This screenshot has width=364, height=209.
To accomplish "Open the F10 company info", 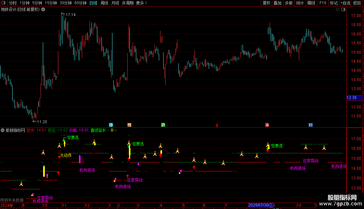I will click(x=323, y=3).
